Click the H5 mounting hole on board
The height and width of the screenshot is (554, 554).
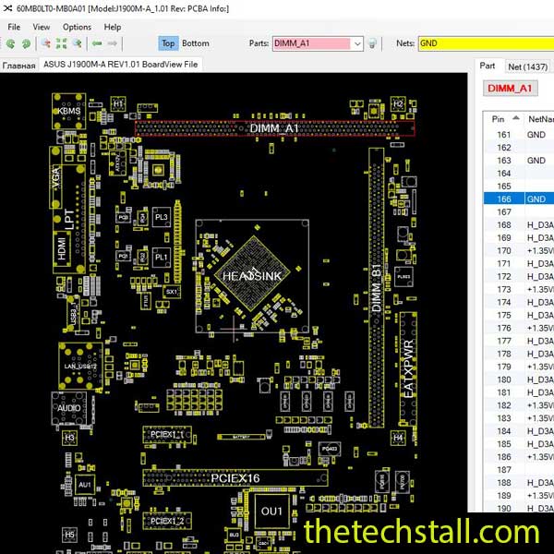point(69,535)
